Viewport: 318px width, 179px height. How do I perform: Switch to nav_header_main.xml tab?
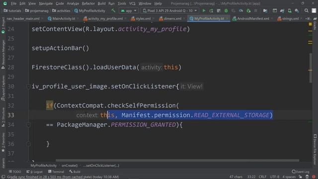click(x=23, y=19)
